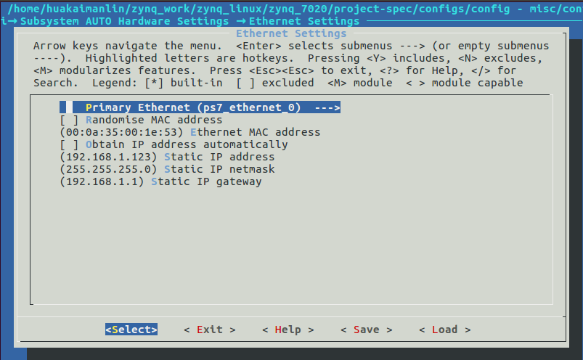Click the Load button
Screen dimensions: 583x360
pos(445,330)
